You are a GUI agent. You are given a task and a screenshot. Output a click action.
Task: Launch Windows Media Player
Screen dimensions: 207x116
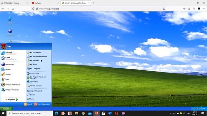pyautogui.click(x=13, y=85)
